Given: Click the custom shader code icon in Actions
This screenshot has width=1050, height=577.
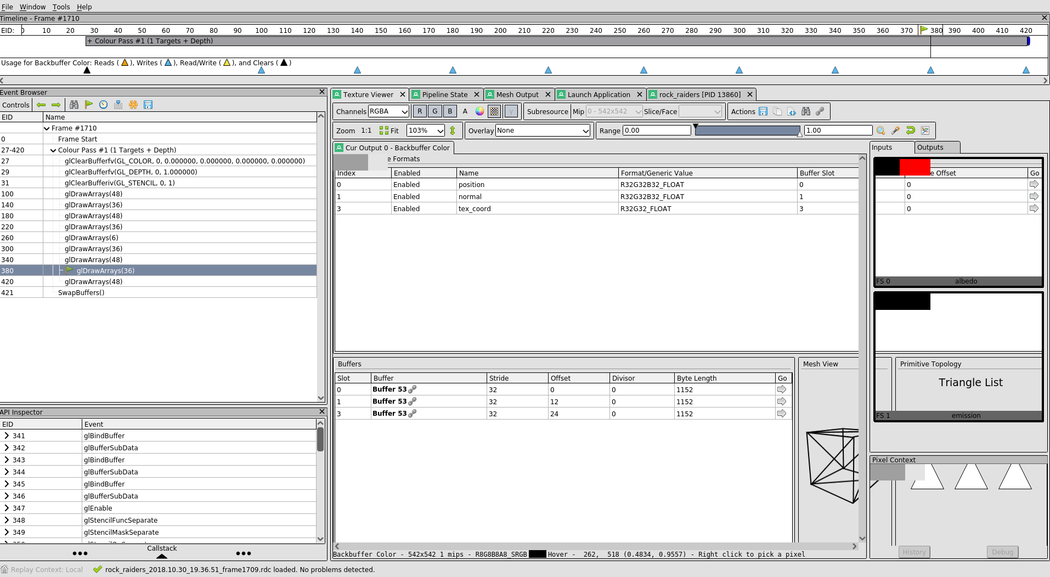Looking at the screenshot, I should (792, 111).
